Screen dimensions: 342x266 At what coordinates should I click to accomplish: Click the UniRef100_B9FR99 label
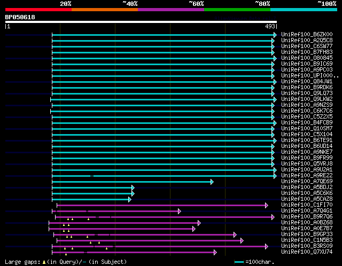point(307,158)
